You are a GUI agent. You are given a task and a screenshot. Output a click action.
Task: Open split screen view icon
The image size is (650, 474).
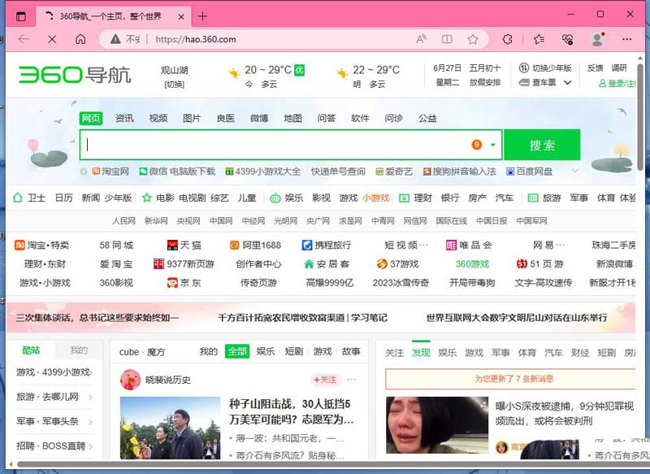point(447,39)
